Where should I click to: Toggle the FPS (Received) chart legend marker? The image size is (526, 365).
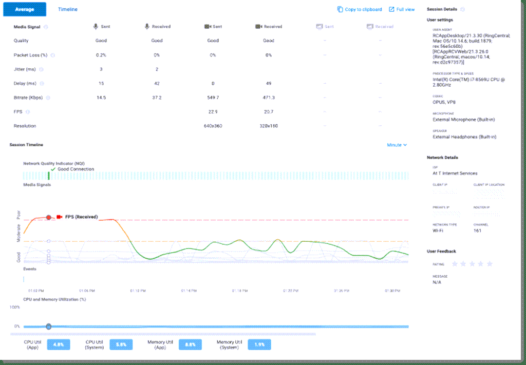click(x=58, y=217)
